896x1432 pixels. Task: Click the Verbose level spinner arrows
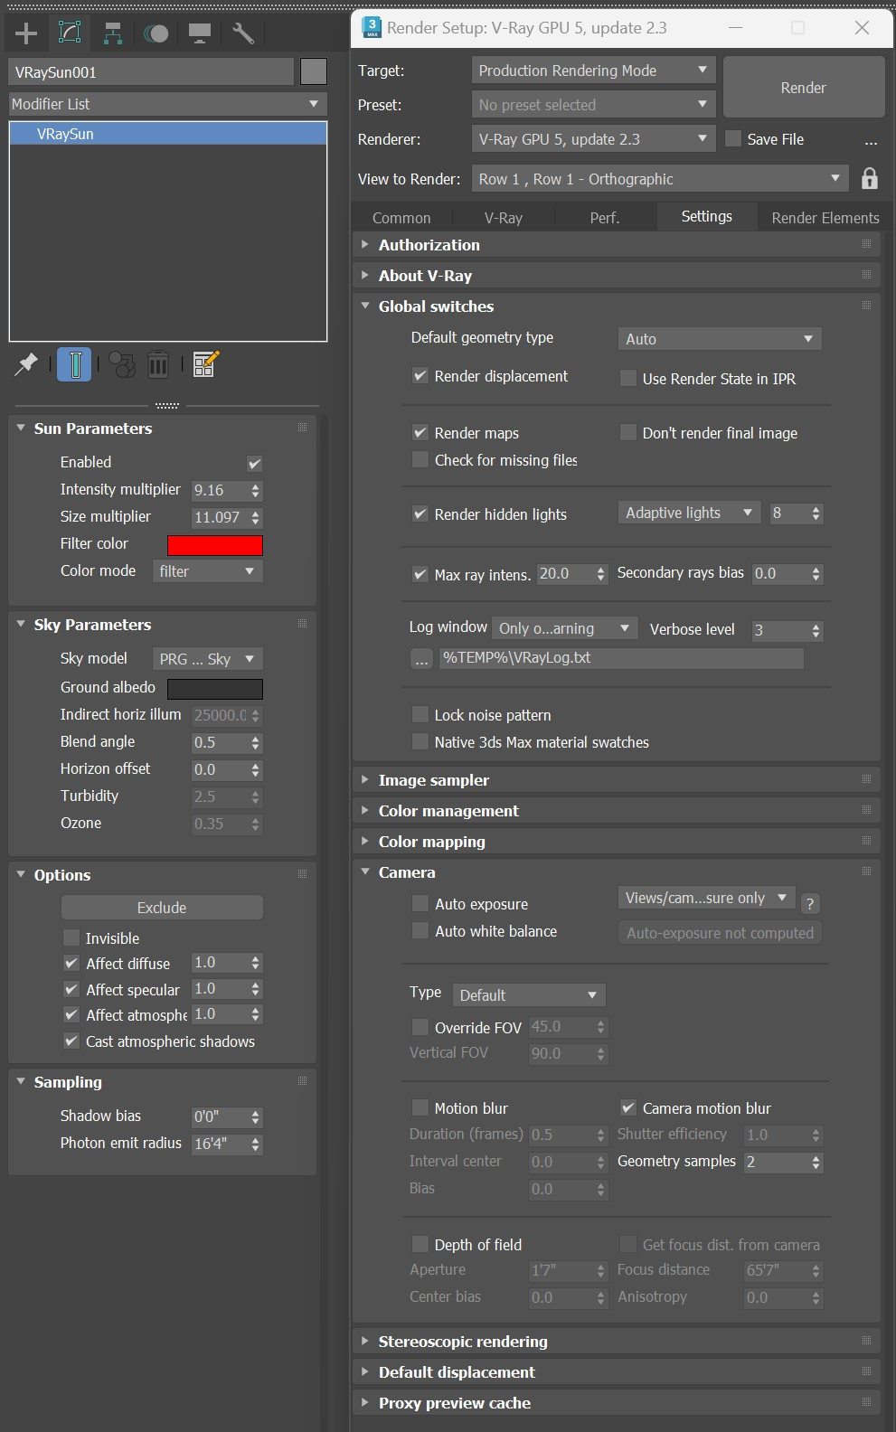click(x=816, y=630)
